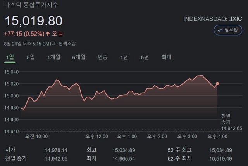The image size is (248, 166).
Task: Open the 6개월 chart range tab
Action: 79,57
